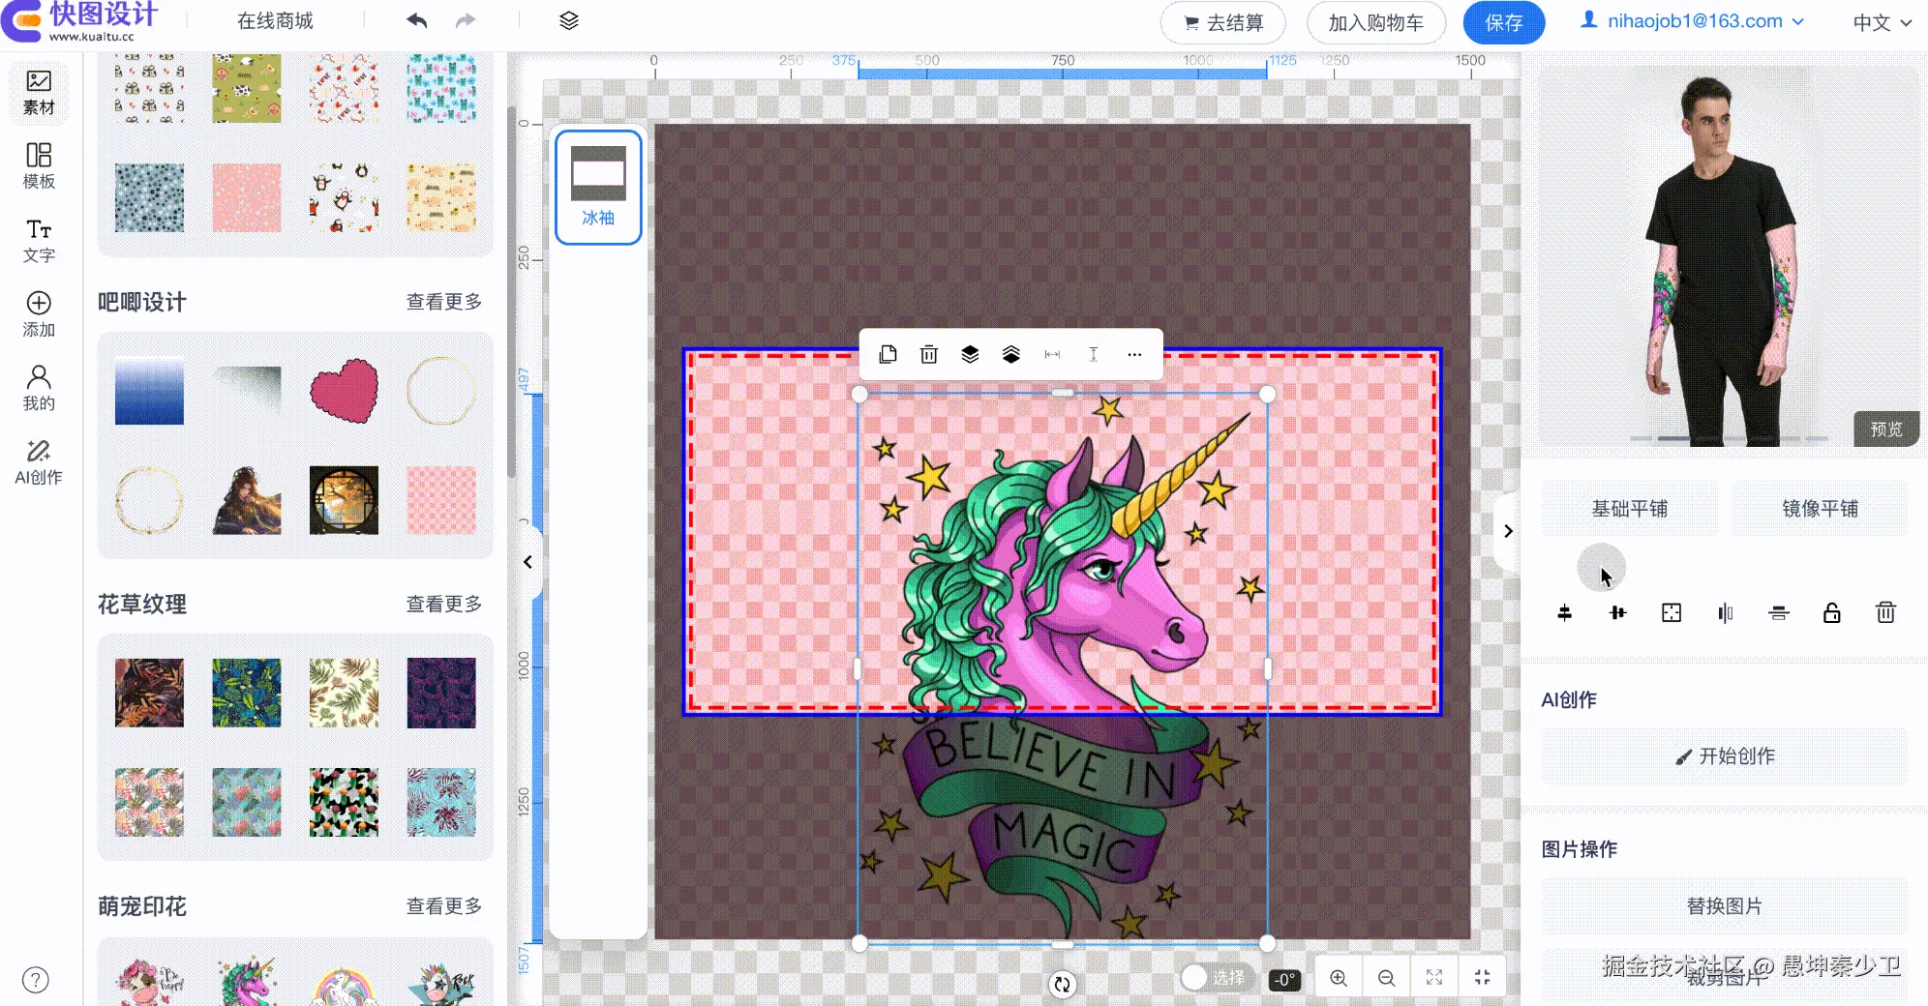Delete element using floating toolbar trash
1928x1006 pixels.
point(928,355)
